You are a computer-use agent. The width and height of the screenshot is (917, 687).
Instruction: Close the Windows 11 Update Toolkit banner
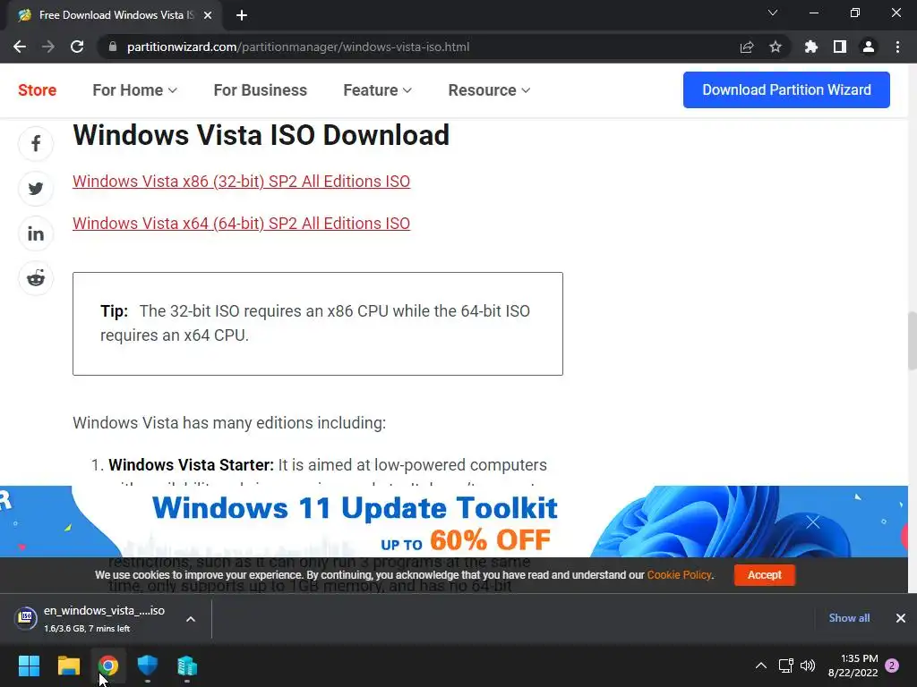[813, 522]
